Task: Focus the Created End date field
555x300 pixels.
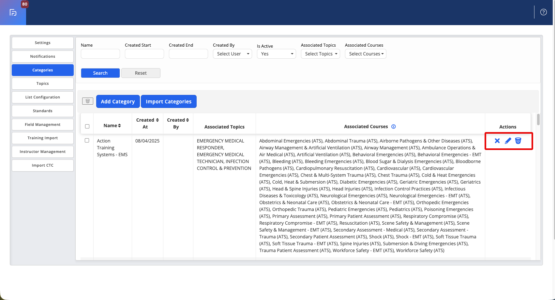Action: click(x=188, y=54)
